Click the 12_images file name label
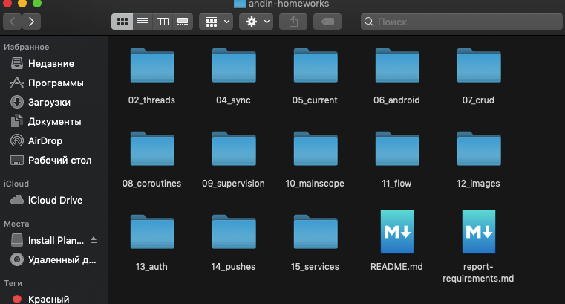The width and height of the screenshot is (565, 304). pyautogui.click(x=478, y=183)
